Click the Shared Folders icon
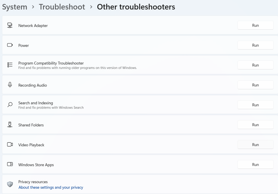 [10, 125]
